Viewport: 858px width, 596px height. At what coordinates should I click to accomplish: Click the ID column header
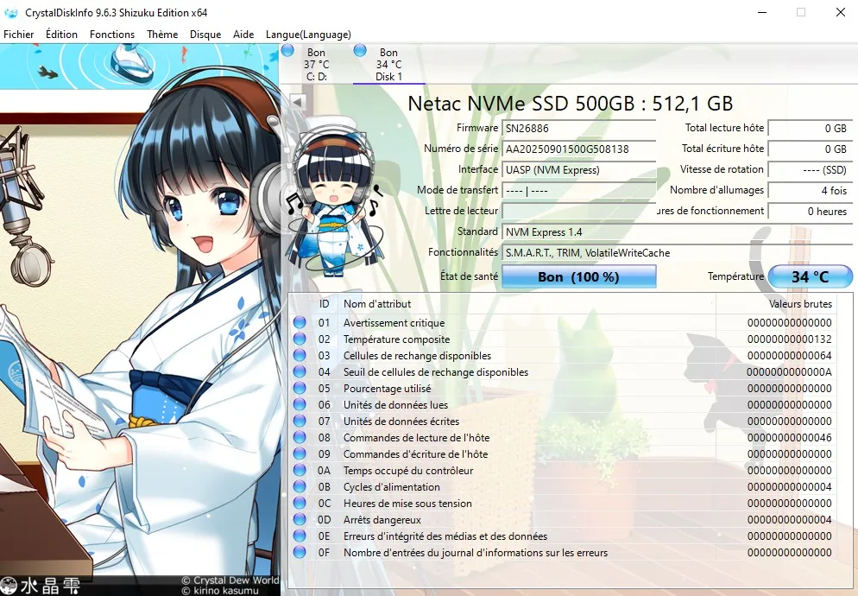[x=324, y=304]
